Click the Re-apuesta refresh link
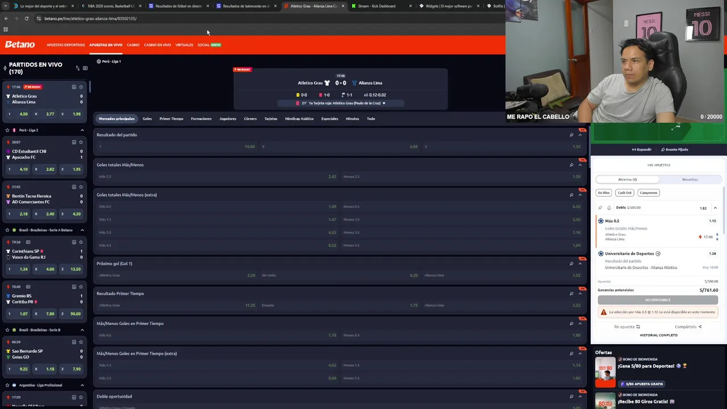The width and height of the screenshot is (727, 409). [x=627, y=327]
